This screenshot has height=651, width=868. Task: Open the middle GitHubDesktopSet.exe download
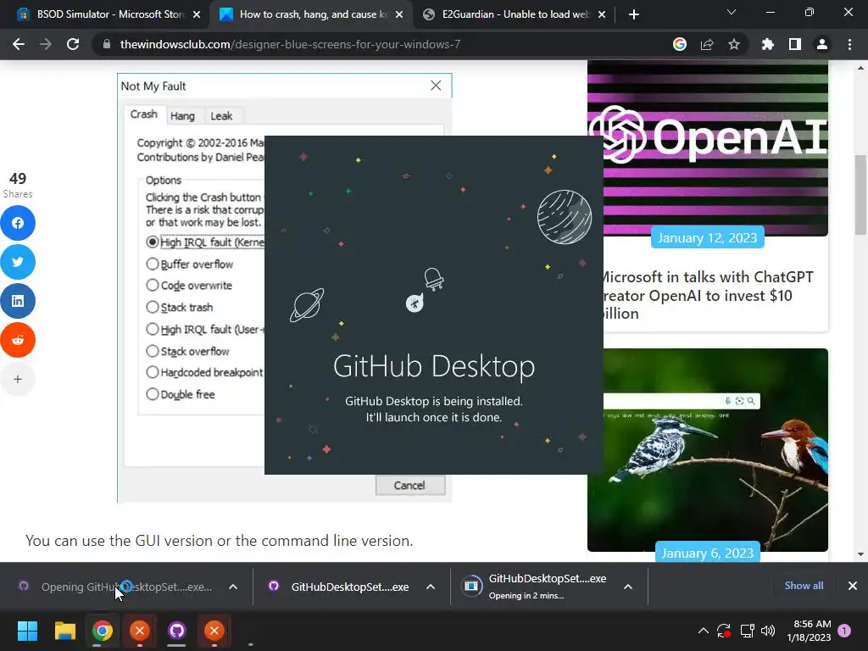(x=350, y=587)
